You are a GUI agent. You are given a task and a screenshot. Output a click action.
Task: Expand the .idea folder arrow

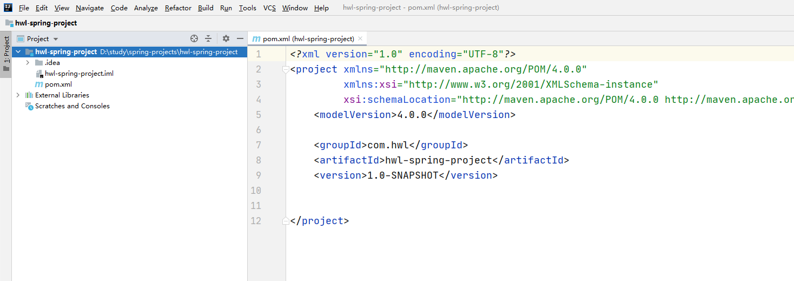pos(28,63)
